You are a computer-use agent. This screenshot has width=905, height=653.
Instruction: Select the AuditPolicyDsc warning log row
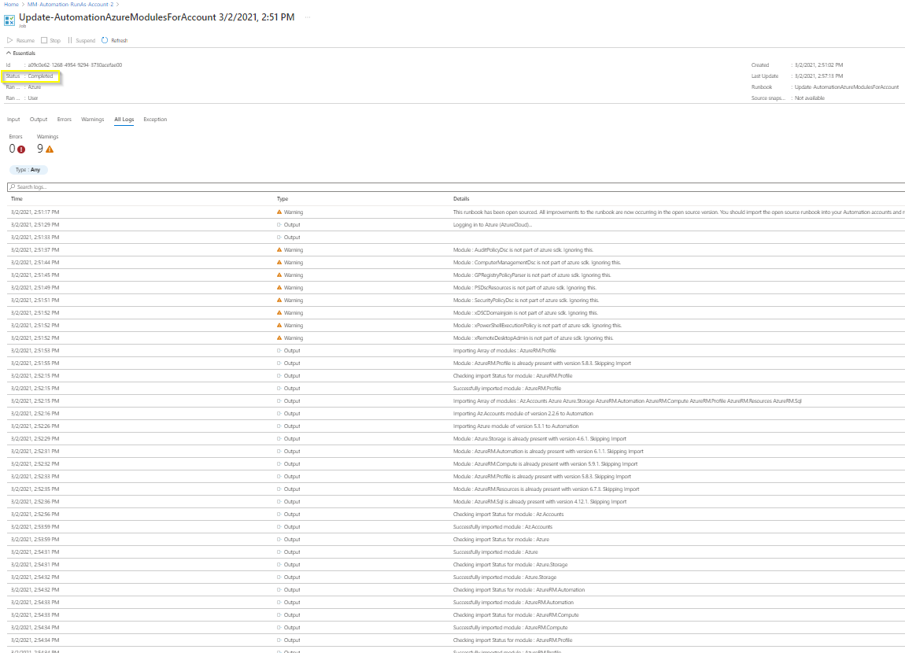456,249
